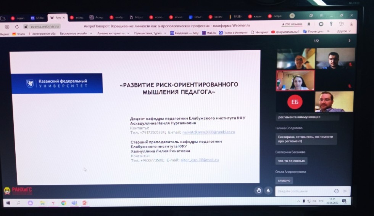Viewport: 374px width, 216px height.
Task: Open the 'Бесплатные онлайн' bookmarks dropdown
Action: (76, 34)
